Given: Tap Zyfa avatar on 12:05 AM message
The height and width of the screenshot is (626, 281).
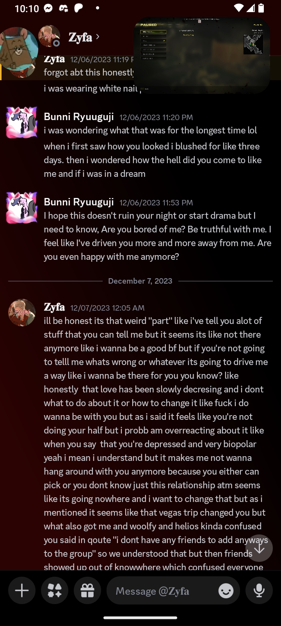Looking at the screenshot, I should click(22, 313).
